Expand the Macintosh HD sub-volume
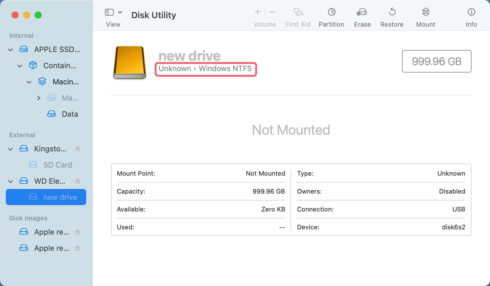The height and width of the screenshot is (286, 490). [x=39, y=98]
